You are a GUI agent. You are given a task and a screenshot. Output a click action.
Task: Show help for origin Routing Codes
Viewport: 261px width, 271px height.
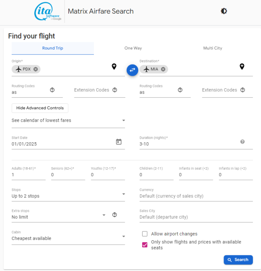click(x=52, y=90)
